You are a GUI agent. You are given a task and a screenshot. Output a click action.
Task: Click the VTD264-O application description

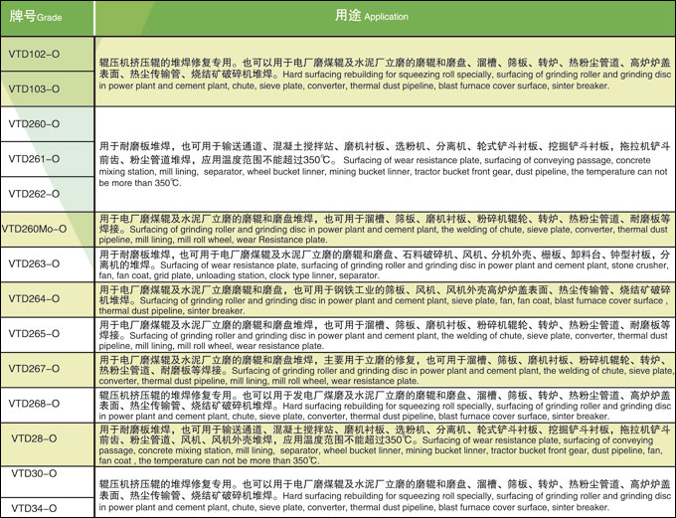coord(385,300)
